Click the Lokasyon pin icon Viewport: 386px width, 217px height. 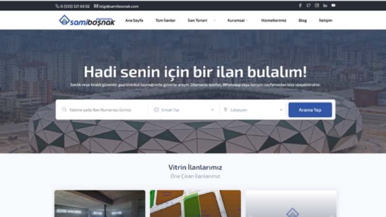[225, 110]
